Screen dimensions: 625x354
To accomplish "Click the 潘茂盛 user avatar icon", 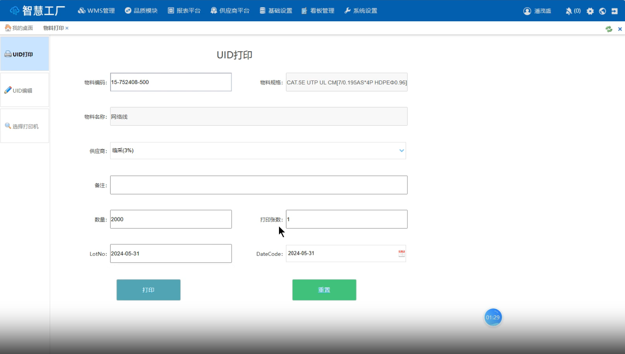I will click(527, 11).
